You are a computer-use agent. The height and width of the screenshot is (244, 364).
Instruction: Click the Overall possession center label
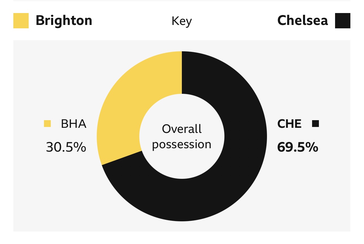(x=182, y=137)
